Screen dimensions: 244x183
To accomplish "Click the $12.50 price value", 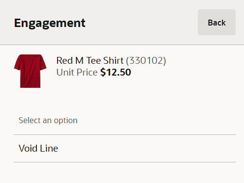I will coord(116,72).
